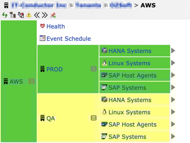The width and height of the screenshot is (190, 143).
Task: Open PROD Linux Systems
Action: (129, 63)
